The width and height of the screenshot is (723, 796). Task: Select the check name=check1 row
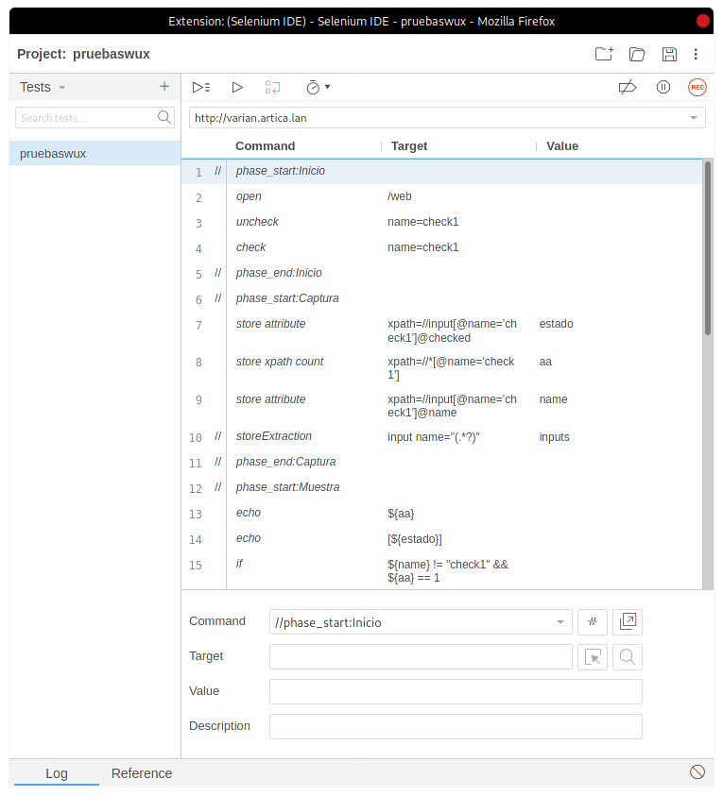pyautogui.click(x=441, y=247)
